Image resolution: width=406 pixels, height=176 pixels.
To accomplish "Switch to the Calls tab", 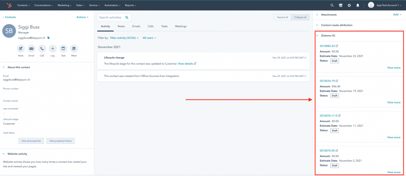I will 151,27.
